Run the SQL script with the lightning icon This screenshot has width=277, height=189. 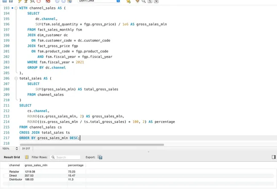pos(20,1)
